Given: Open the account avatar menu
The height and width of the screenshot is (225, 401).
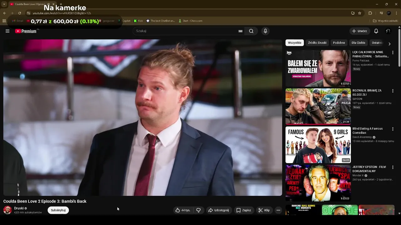Looking at the screenshot, I should [x=388, y=31].
